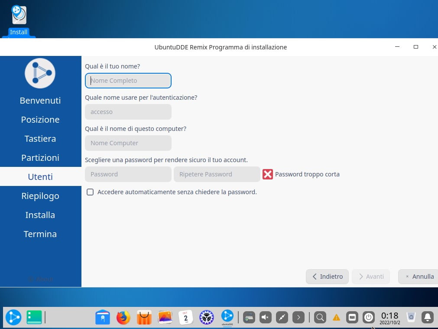Click the About link in sidebar

(40, 279)
